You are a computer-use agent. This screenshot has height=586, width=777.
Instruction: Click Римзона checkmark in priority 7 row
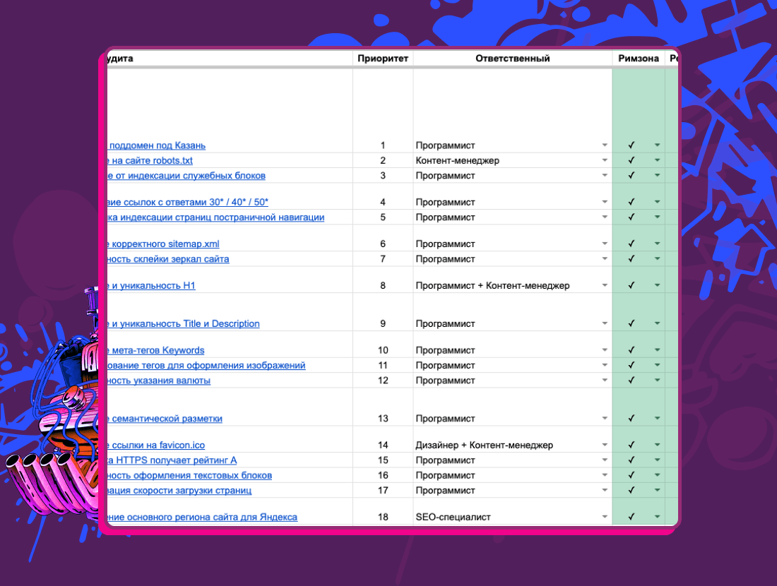pos(631,258)
